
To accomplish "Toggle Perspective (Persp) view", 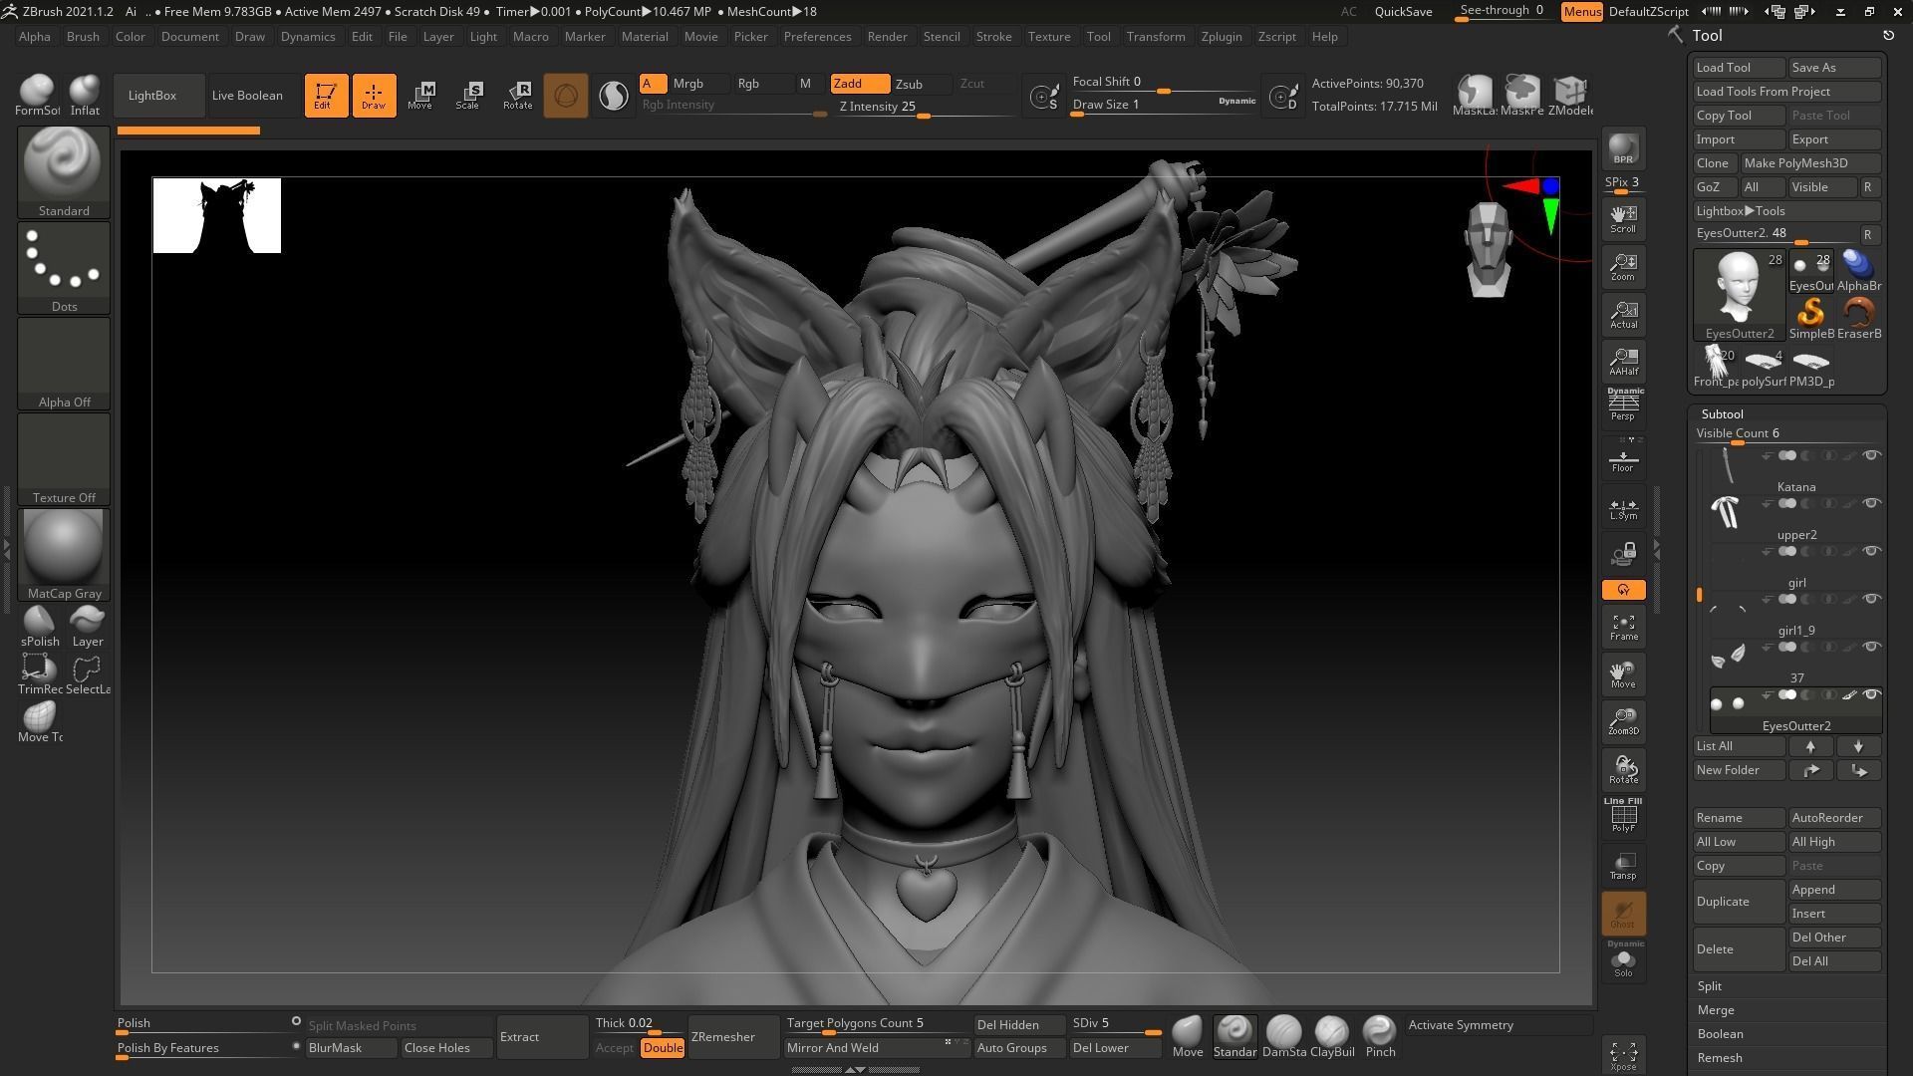I will [x=1623, y=404].
